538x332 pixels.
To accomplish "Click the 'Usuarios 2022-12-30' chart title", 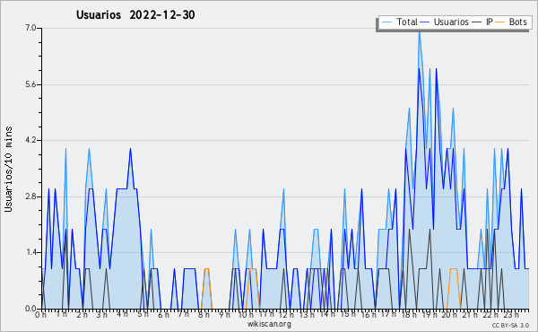I will (135, 14).
